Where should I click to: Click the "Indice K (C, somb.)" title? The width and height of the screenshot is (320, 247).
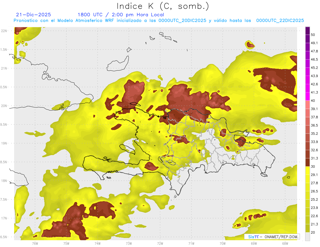162,6
